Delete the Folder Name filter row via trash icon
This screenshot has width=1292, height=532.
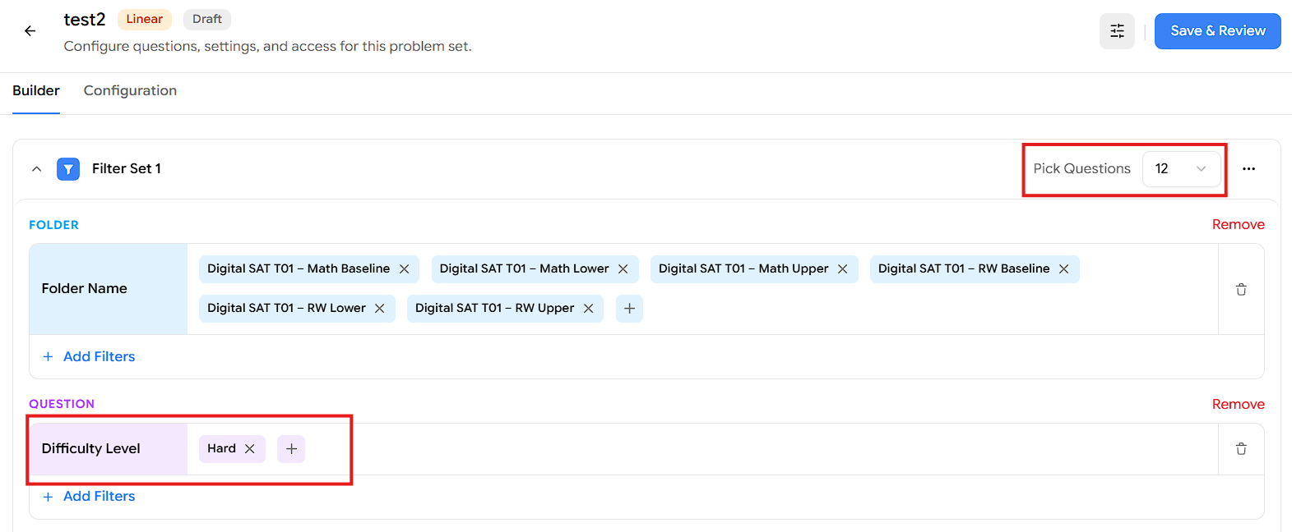click(1241, 289)
